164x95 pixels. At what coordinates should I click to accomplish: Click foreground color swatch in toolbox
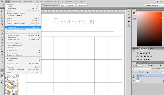pyautogui.click(x=2, y=76)
